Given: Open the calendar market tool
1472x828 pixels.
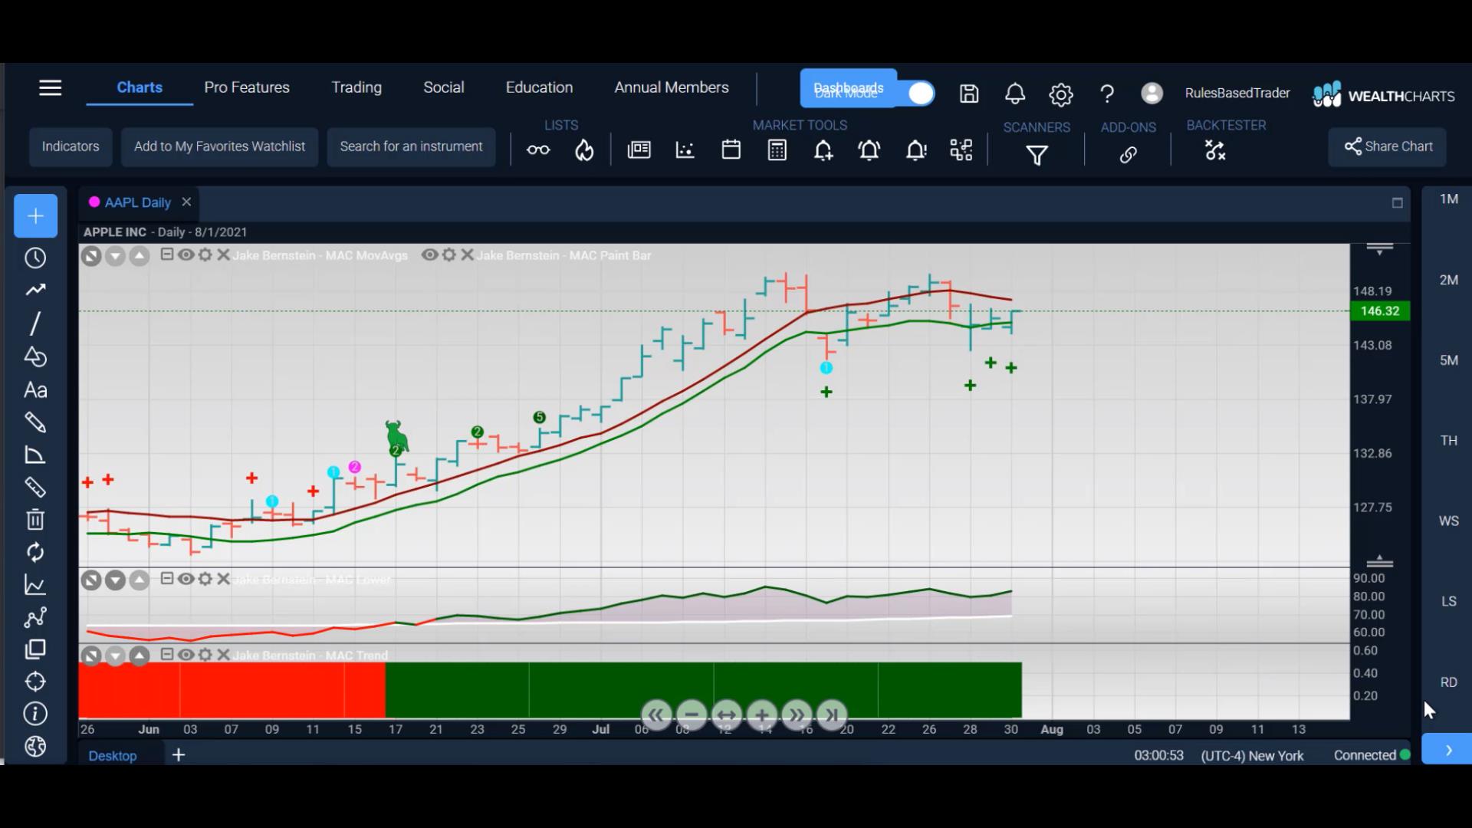Looking at the screenshot, I should [x=731, y=149].
